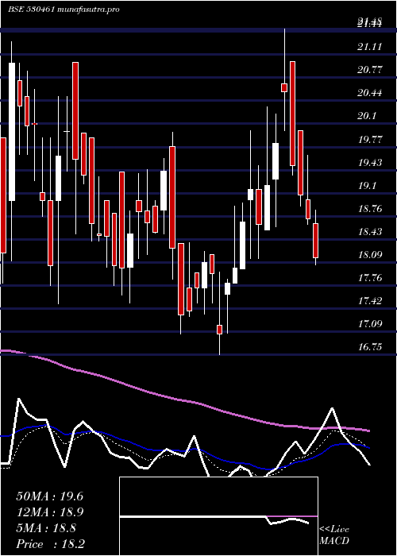Click the 19.1 price level label
The width and height of the screenshot is (397, 556).
pyautogui.click(x=367, y=186)
